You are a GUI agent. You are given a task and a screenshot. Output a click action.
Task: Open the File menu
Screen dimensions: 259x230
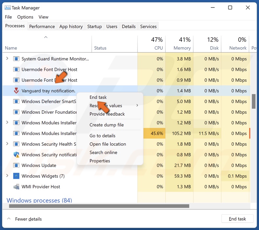[x=8, y=17]
